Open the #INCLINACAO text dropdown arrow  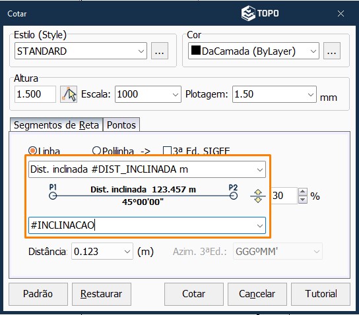(259, 225)
